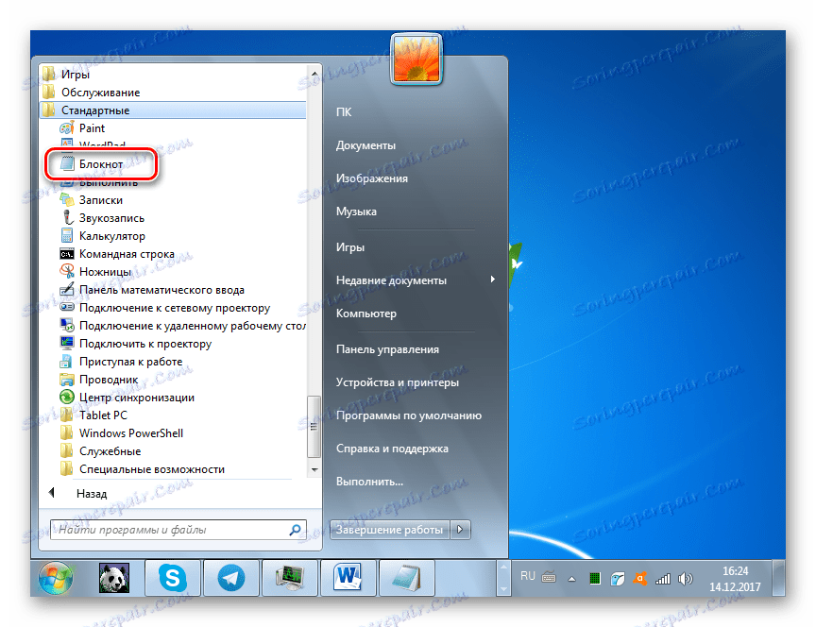Viewport: 816px width, 627px height.
Task: Open Справка и поддержка
Action: click(x=392, y=449)
